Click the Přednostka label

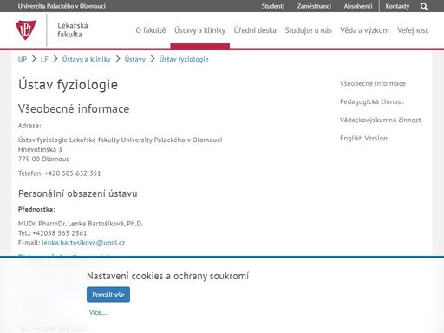(36, 209)
